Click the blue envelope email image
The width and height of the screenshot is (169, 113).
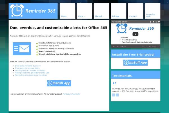[x=22, y=49]
